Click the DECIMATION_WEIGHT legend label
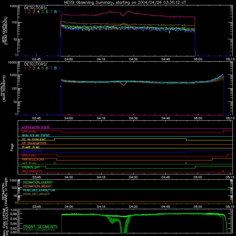This screenshot has width=236, height=236. pos(37,186)
